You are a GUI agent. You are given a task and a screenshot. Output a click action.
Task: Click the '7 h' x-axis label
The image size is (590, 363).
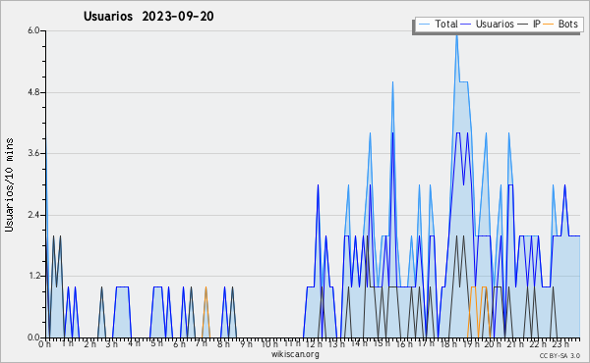coord(202,344)
